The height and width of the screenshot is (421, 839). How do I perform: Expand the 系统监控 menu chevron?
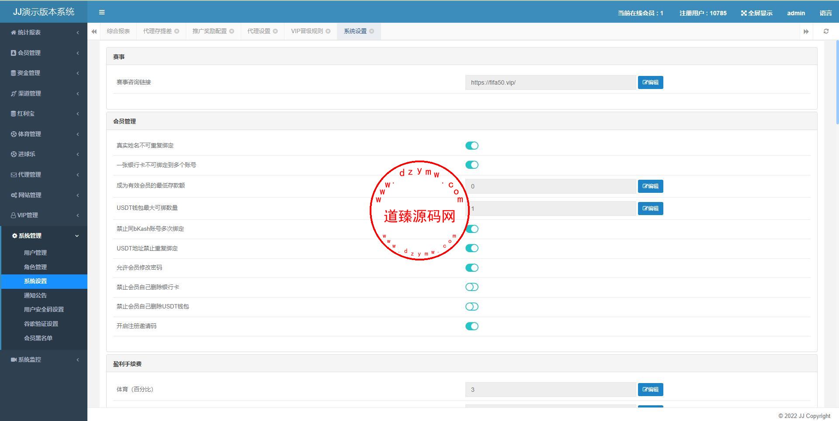click(x=78, y=359)
